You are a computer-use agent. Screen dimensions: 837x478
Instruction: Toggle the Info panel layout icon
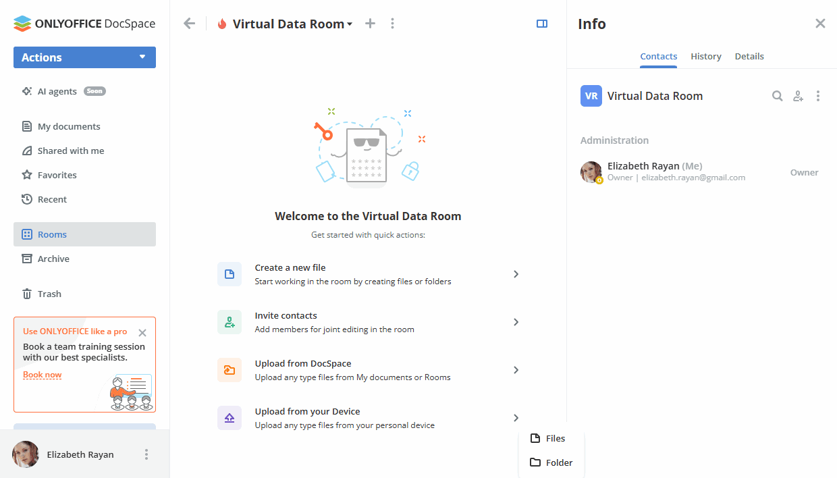click(541, 23)
